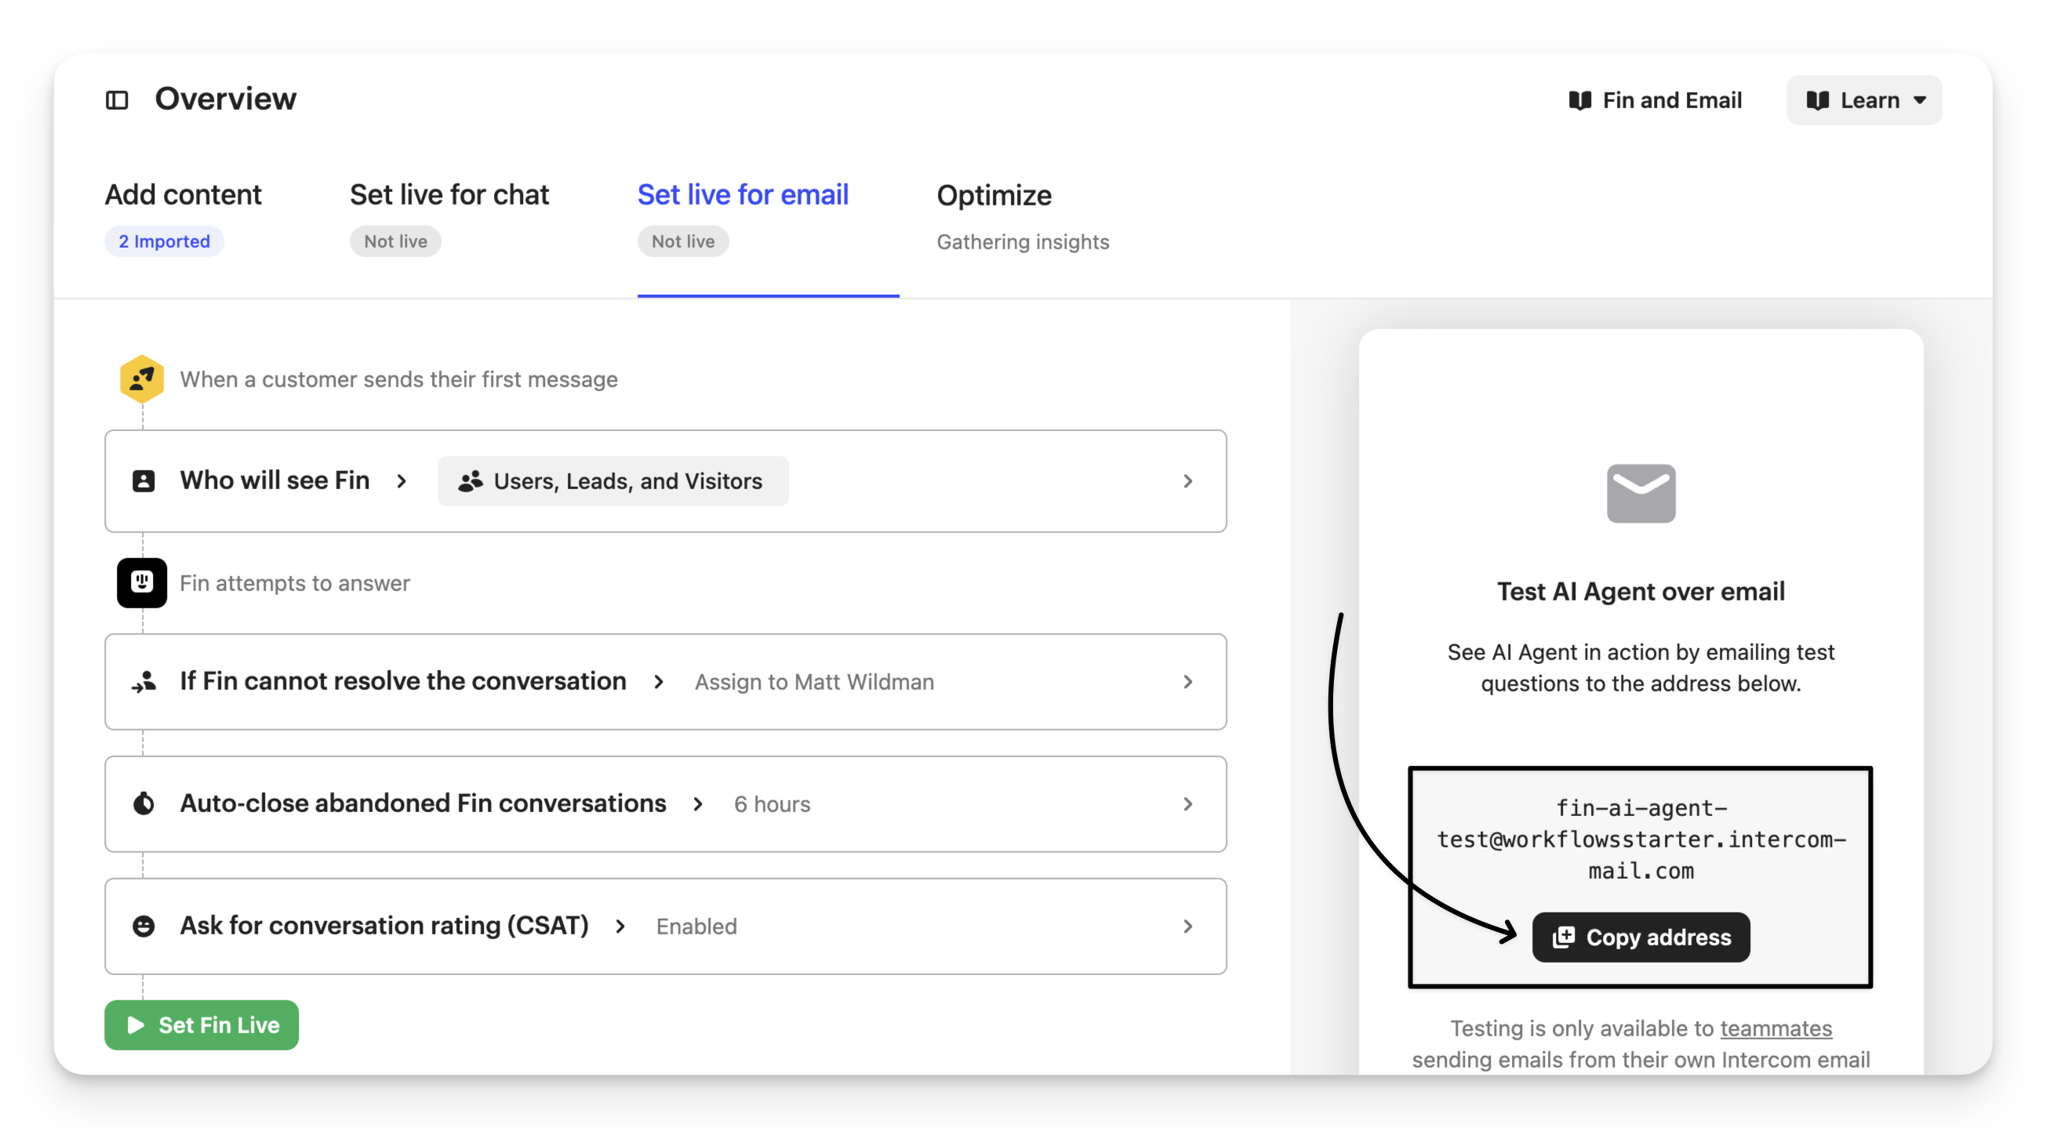Viewport: 2046px width, 1128px height.
Task: Expand the Auto-close abandoned conversations row via right chevron
Action: click(1188, 804)
